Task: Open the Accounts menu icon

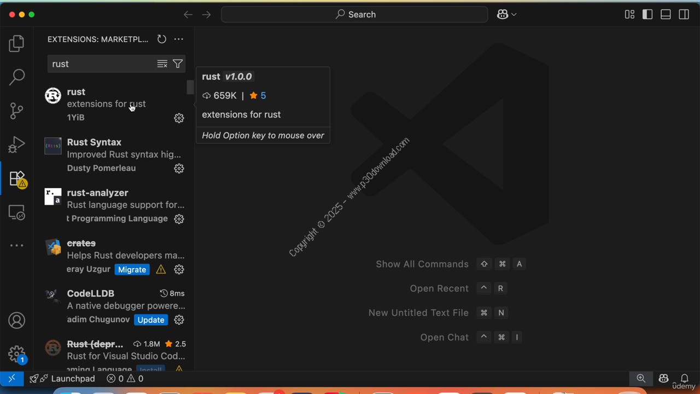Action: 16,320
